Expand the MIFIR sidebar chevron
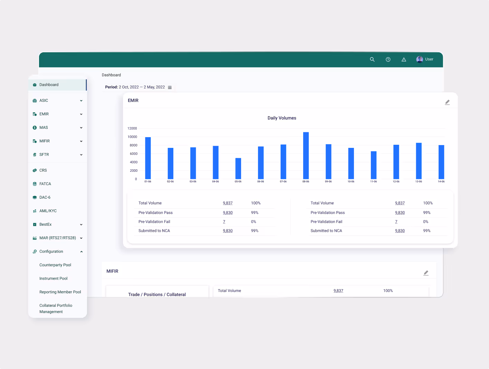 pos(81,141)
